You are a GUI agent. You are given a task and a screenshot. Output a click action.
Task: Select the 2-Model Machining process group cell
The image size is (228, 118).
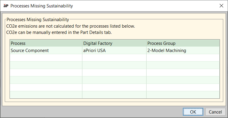(183, 51)
